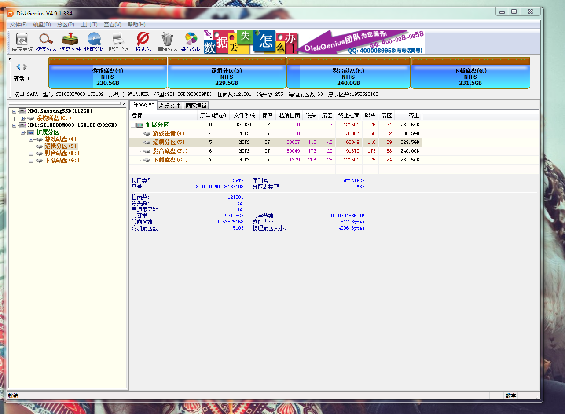Collapse the HD1:ST1000DM003 tree node
565x414 pixels.
(15, 125)
